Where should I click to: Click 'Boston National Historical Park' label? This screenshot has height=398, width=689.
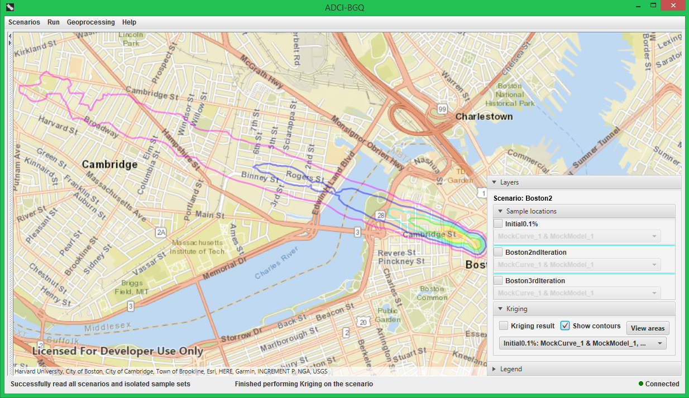[510, 95]
